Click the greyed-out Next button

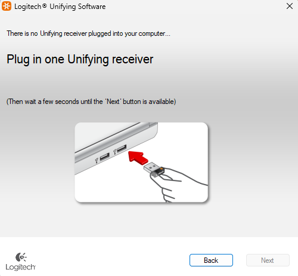click(268, 260)
